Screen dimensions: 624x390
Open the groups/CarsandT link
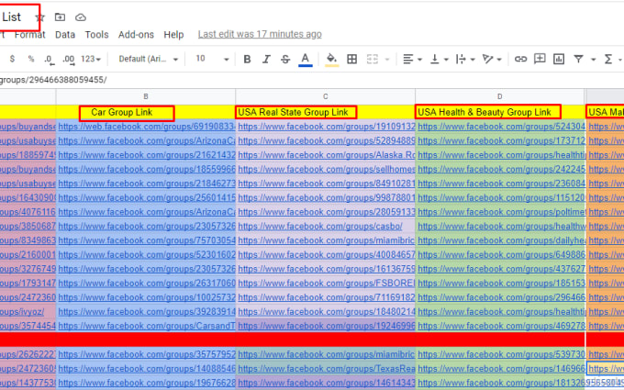[147, 326]
